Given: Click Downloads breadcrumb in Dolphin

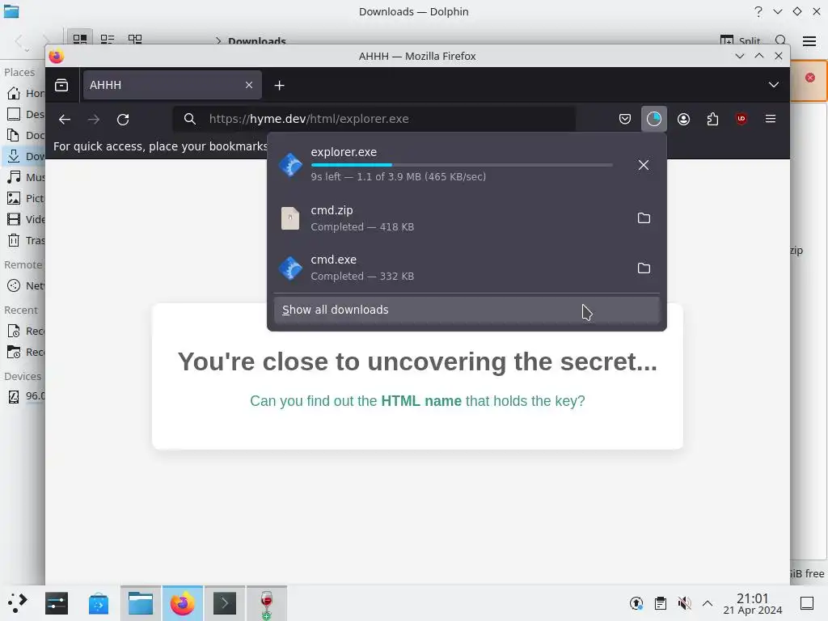Looking at the screenshot, I should pos(256,41).
